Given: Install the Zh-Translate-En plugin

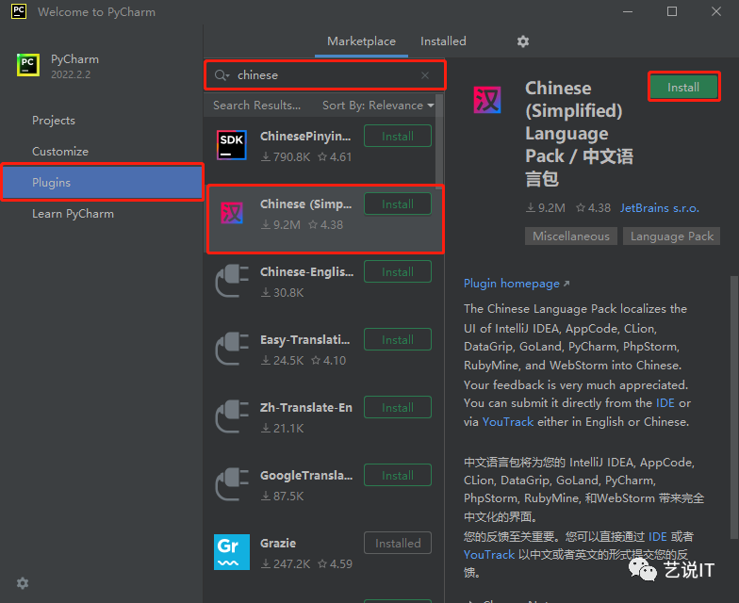Looking at the screenshot, I should [x=398, y=407].
